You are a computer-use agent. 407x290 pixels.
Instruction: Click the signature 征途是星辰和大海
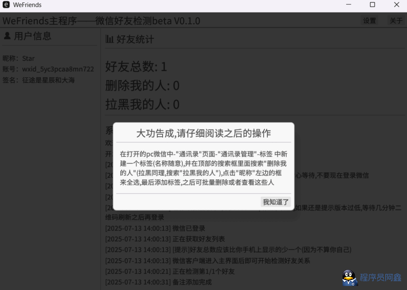pyautogui.click(x=48, y=80)
